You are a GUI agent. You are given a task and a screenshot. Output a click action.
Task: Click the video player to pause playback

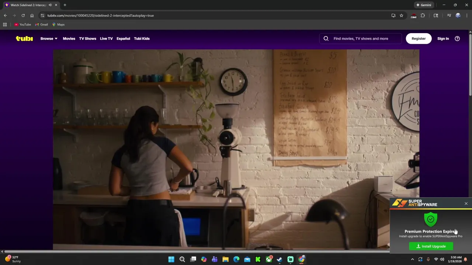pyautogui.click(x=236, y=149)
